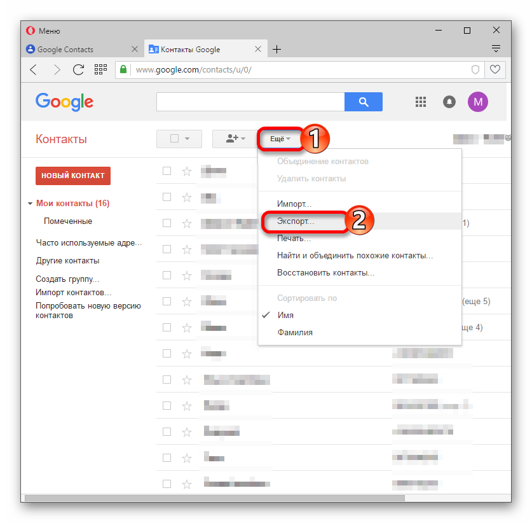The image size is (532, 523).
Task: Click Создать группу... link
Action: coord(67,279)
